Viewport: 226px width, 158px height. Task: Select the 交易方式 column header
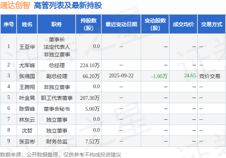(x=212, y=24)
